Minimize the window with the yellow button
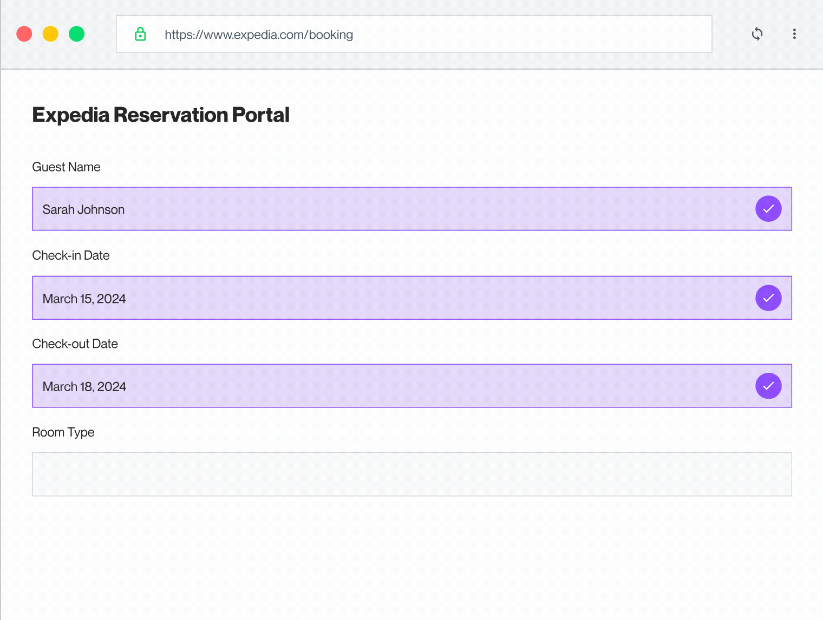823x620 pixels. click(50, 34)
